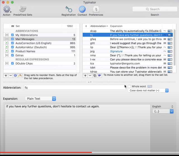Click the set info icon below set list
The width and height of the screenshot is (179, 156).
pyautogui.click(x=15, y=76)
